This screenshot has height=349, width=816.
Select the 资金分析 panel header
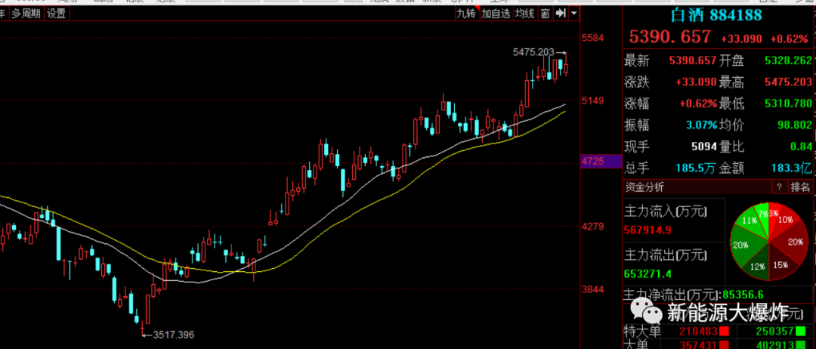[x=644, y=187]
